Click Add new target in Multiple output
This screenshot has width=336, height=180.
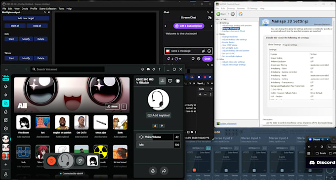[26, 18]
